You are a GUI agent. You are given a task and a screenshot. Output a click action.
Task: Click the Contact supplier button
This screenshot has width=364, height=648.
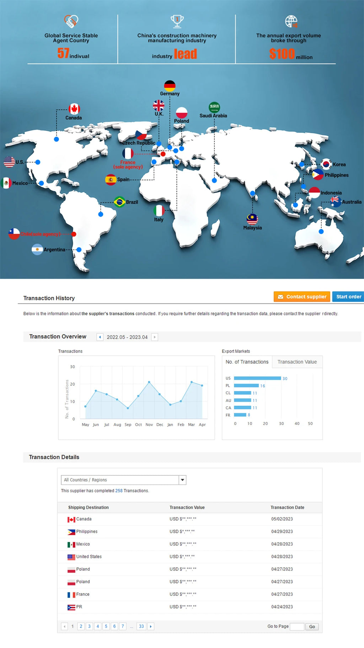point(302,296)
